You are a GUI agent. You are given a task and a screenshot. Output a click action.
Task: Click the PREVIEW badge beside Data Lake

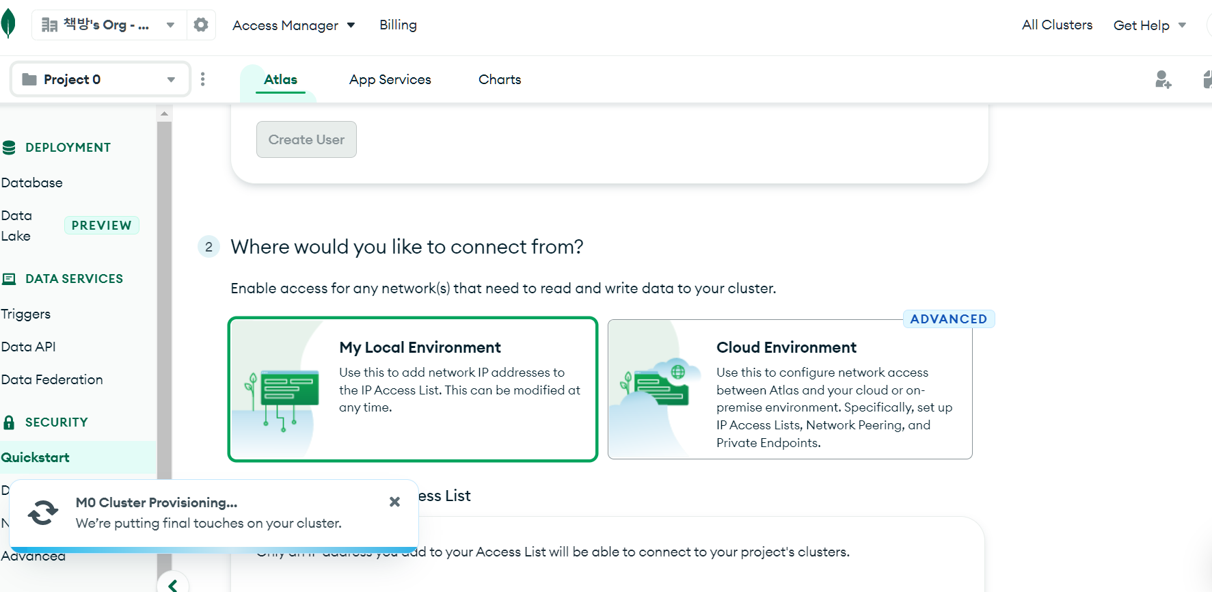(x=101, y=226)
